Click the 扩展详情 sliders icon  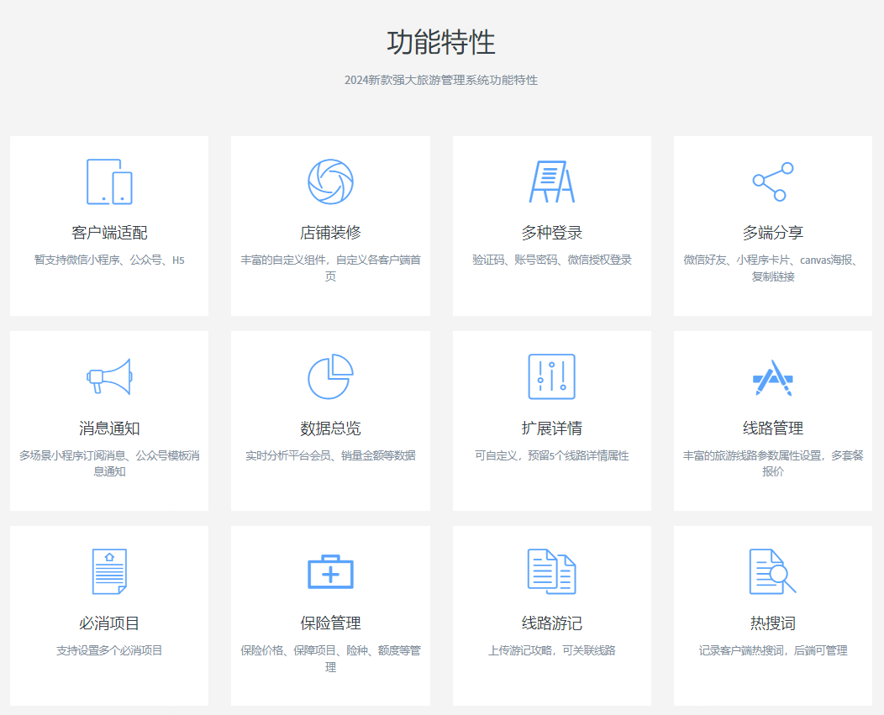tap(551, 376)
